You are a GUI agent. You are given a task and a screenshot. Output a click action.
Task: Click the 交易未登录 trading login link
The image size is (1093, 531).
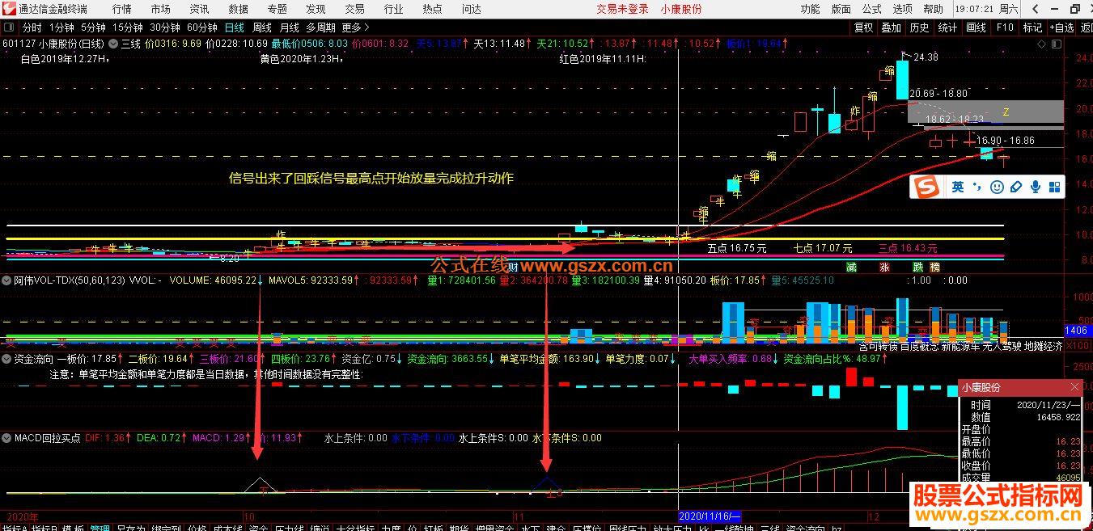[x=622, y=9]
